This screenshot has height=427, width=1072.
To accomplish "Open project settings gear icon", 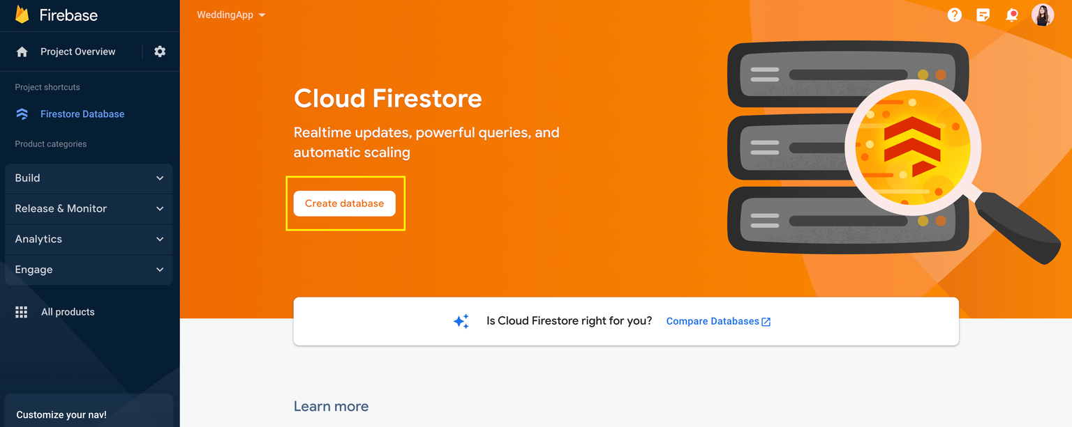I will tap(160, 52).
